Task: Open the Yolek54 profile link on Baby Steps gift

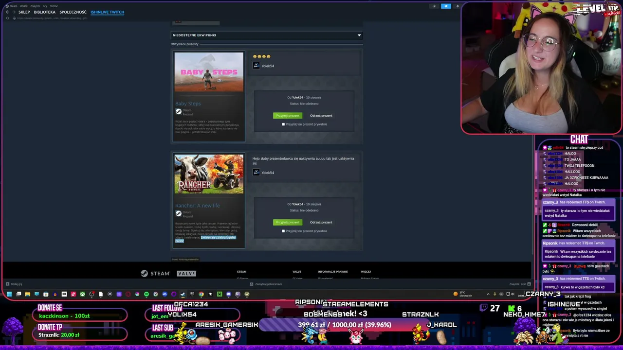Action: (x=268, y=66)
